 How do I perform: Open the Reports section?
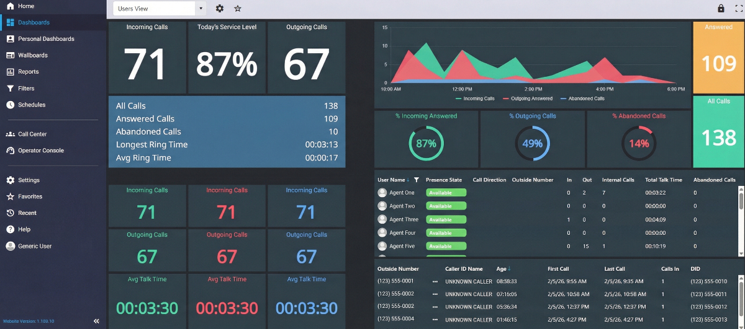[x=53, y=72]
